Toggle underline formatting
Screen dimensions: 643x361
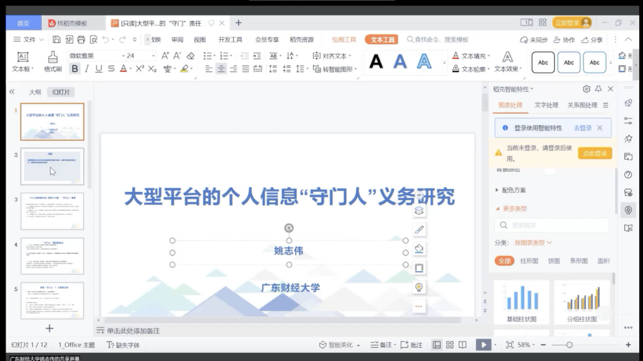pos(99,69)
